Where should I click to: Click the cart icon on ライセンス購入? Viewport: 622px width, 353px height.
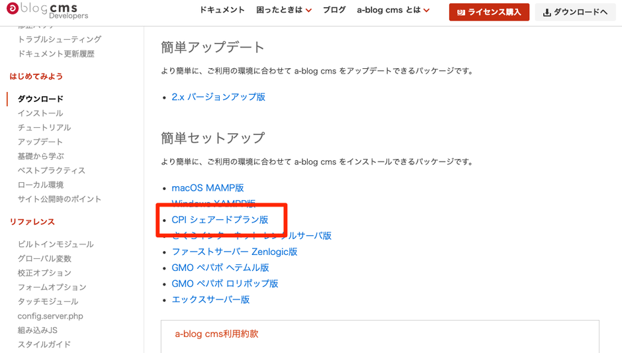coord(461,13)
